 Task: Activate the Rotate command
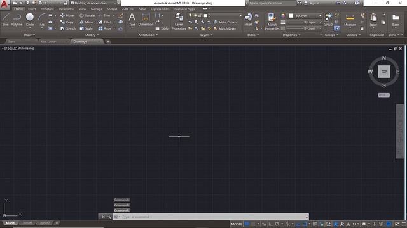tap(87, 15)
